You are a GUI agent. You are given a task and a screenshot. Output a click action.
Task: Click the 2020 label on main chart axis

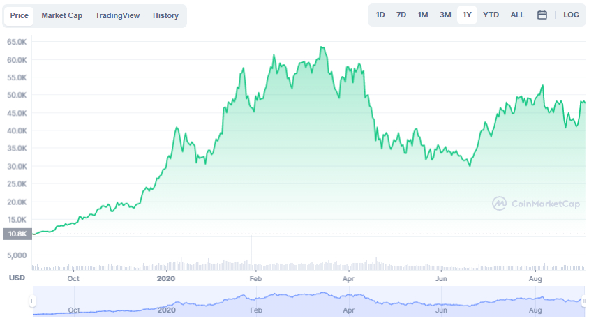[166, 278]
